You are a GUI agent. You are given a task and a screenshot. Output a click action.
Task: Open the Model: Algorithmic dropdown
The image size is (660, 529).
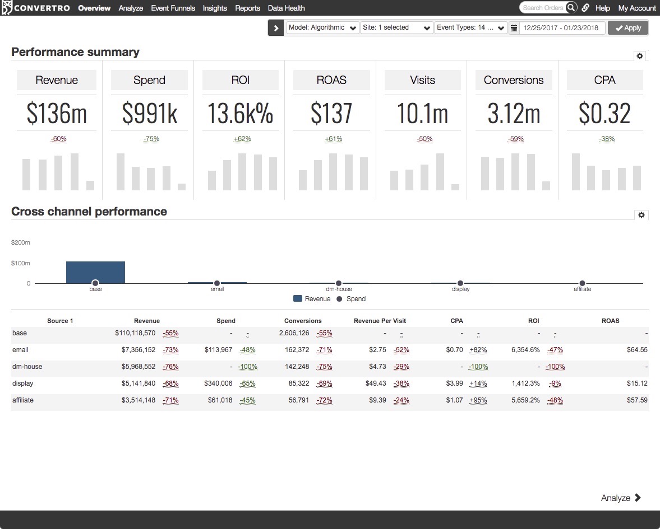322,28
